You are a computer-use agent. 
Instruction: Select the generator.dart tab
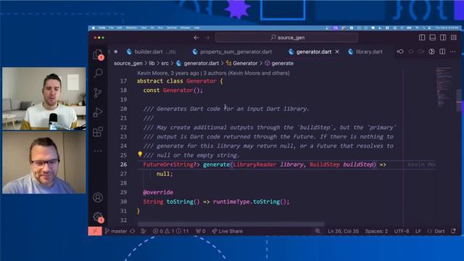(314, 51)
